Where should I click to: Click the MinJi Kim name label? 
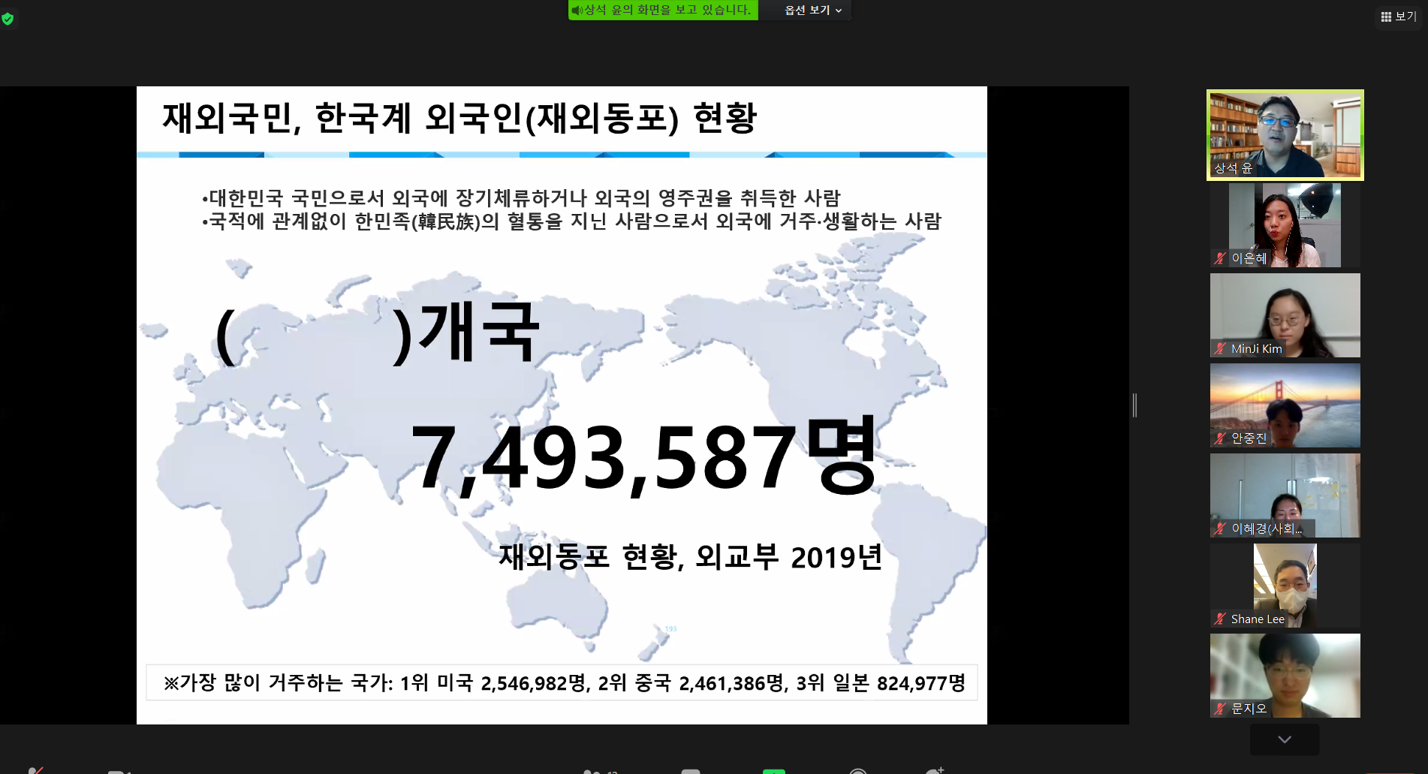coord(1257,348)
